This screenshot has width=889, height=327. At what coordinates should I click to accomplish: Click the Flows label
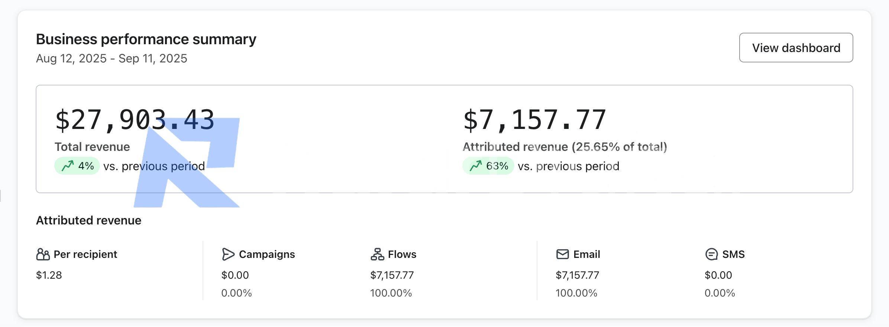click(402, 254)
